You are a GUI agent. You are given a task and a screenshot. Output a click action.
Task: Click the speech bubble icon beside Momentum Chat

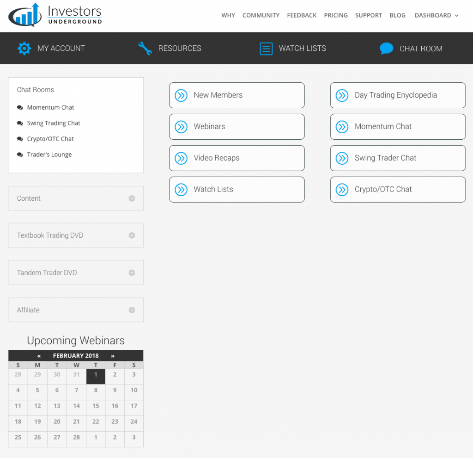(19, 107)
